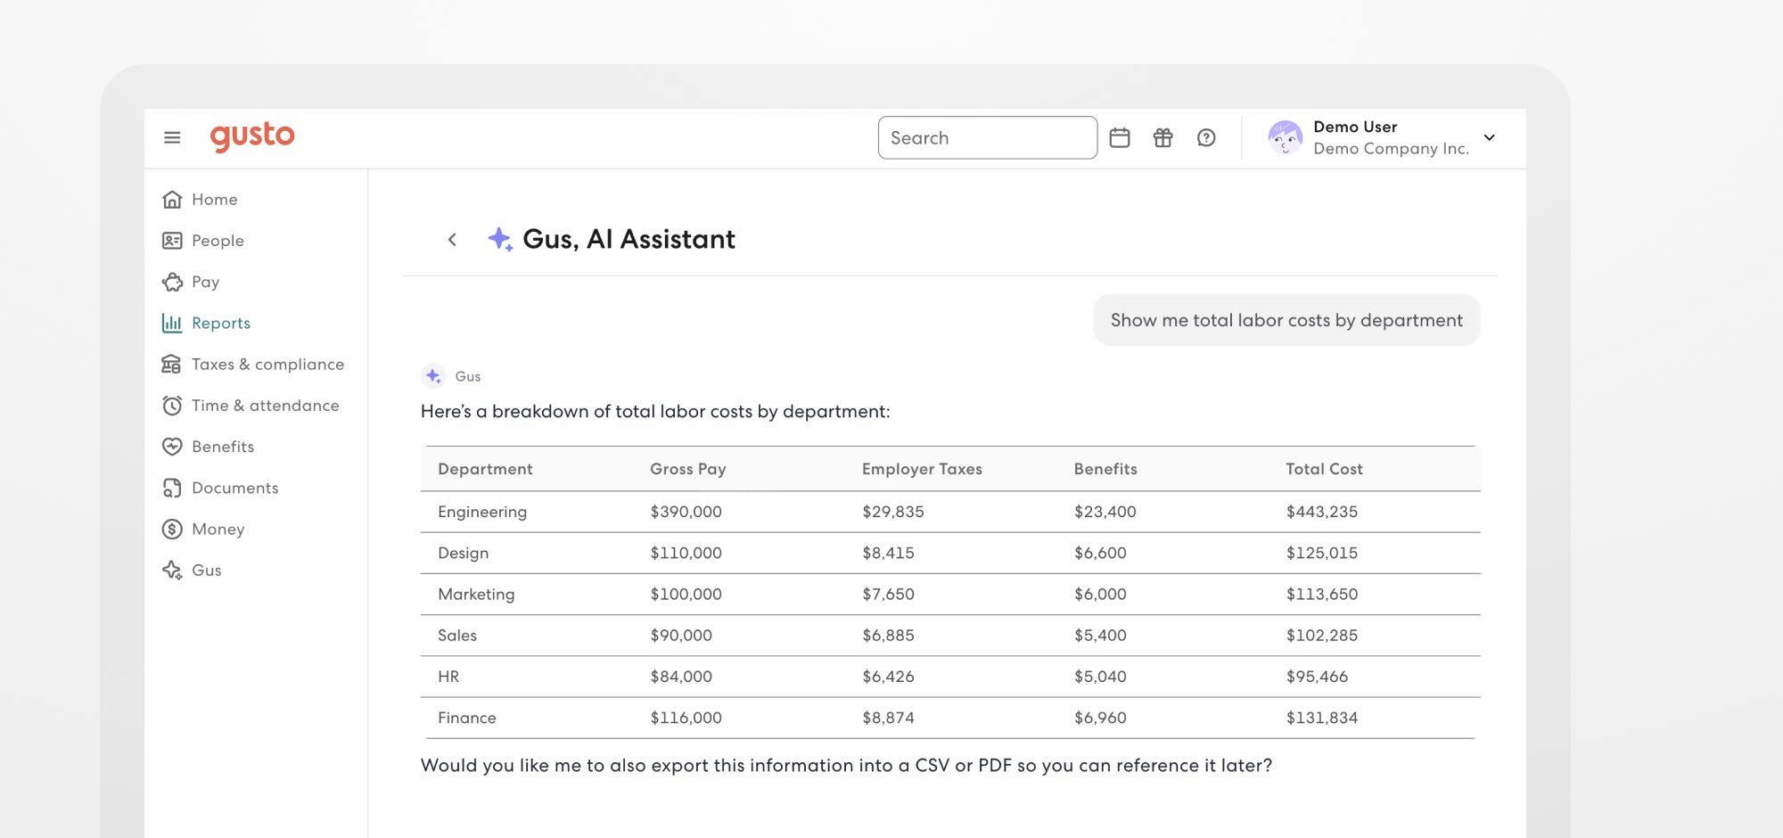Screen dimensions: 1783x838
Task: Open the help question mark icon
Action: coord(1206,137)
